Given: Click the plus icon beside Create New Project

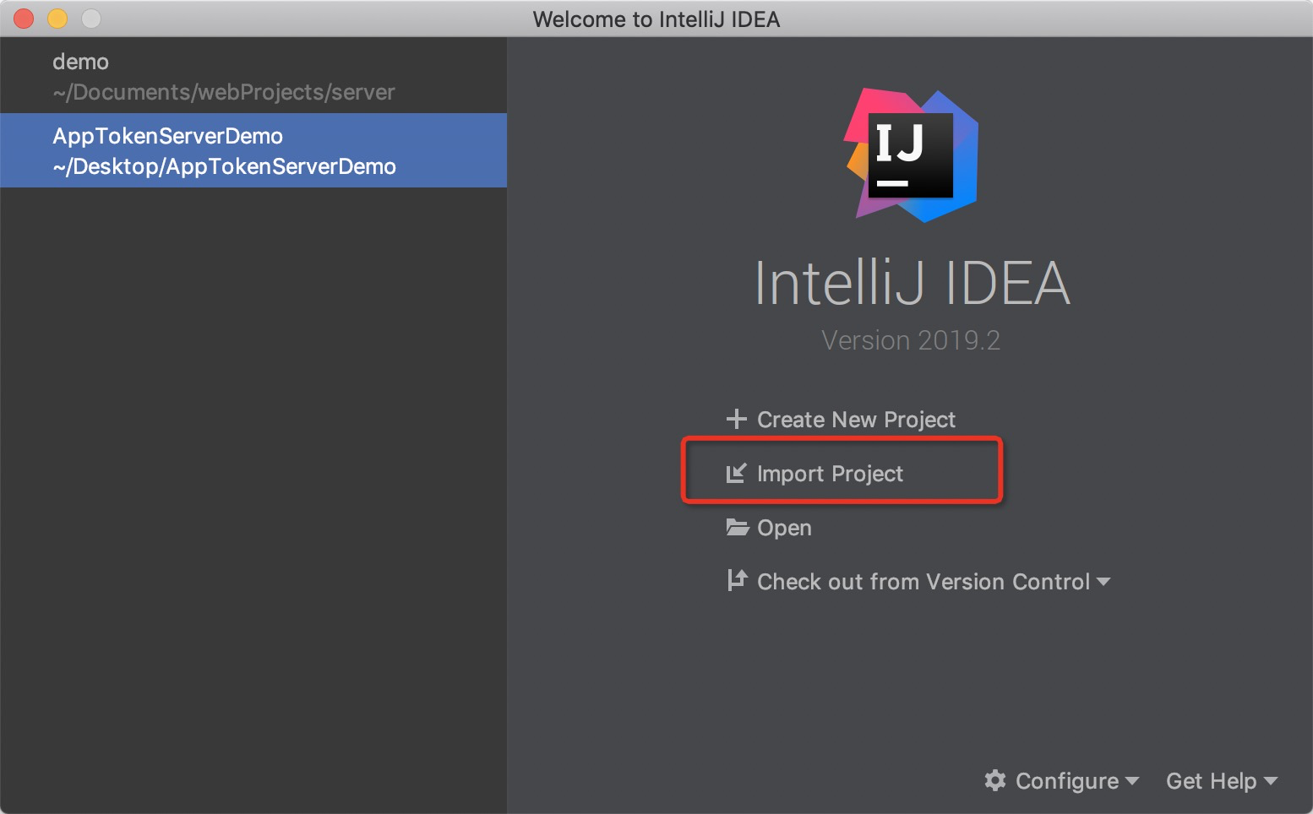Looking at the screenshot, I should coord(736,419).
